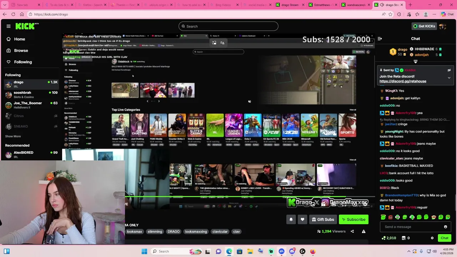Open browser settings ellipsis menu
The image size is (457, 257).
pos(434,14)
